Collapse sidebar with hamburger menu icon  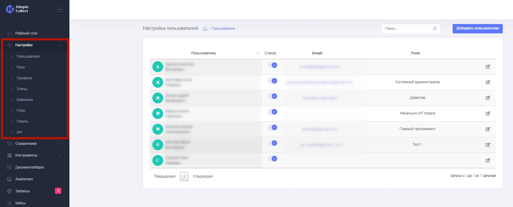tap(59, 9)
